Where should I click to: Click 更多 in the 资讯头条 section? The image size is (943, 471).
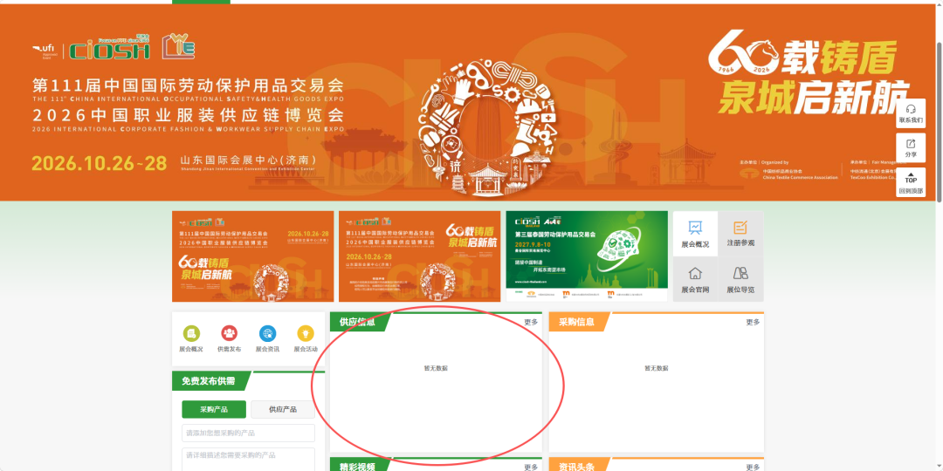tap(753, 467)
